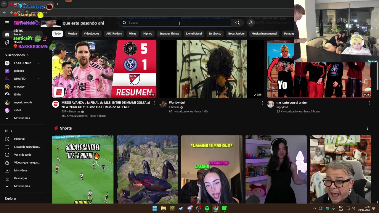Screen dimensions: 379x213
Task: Open File Explorer from taskbar
Action: click(x=163, y=209)
